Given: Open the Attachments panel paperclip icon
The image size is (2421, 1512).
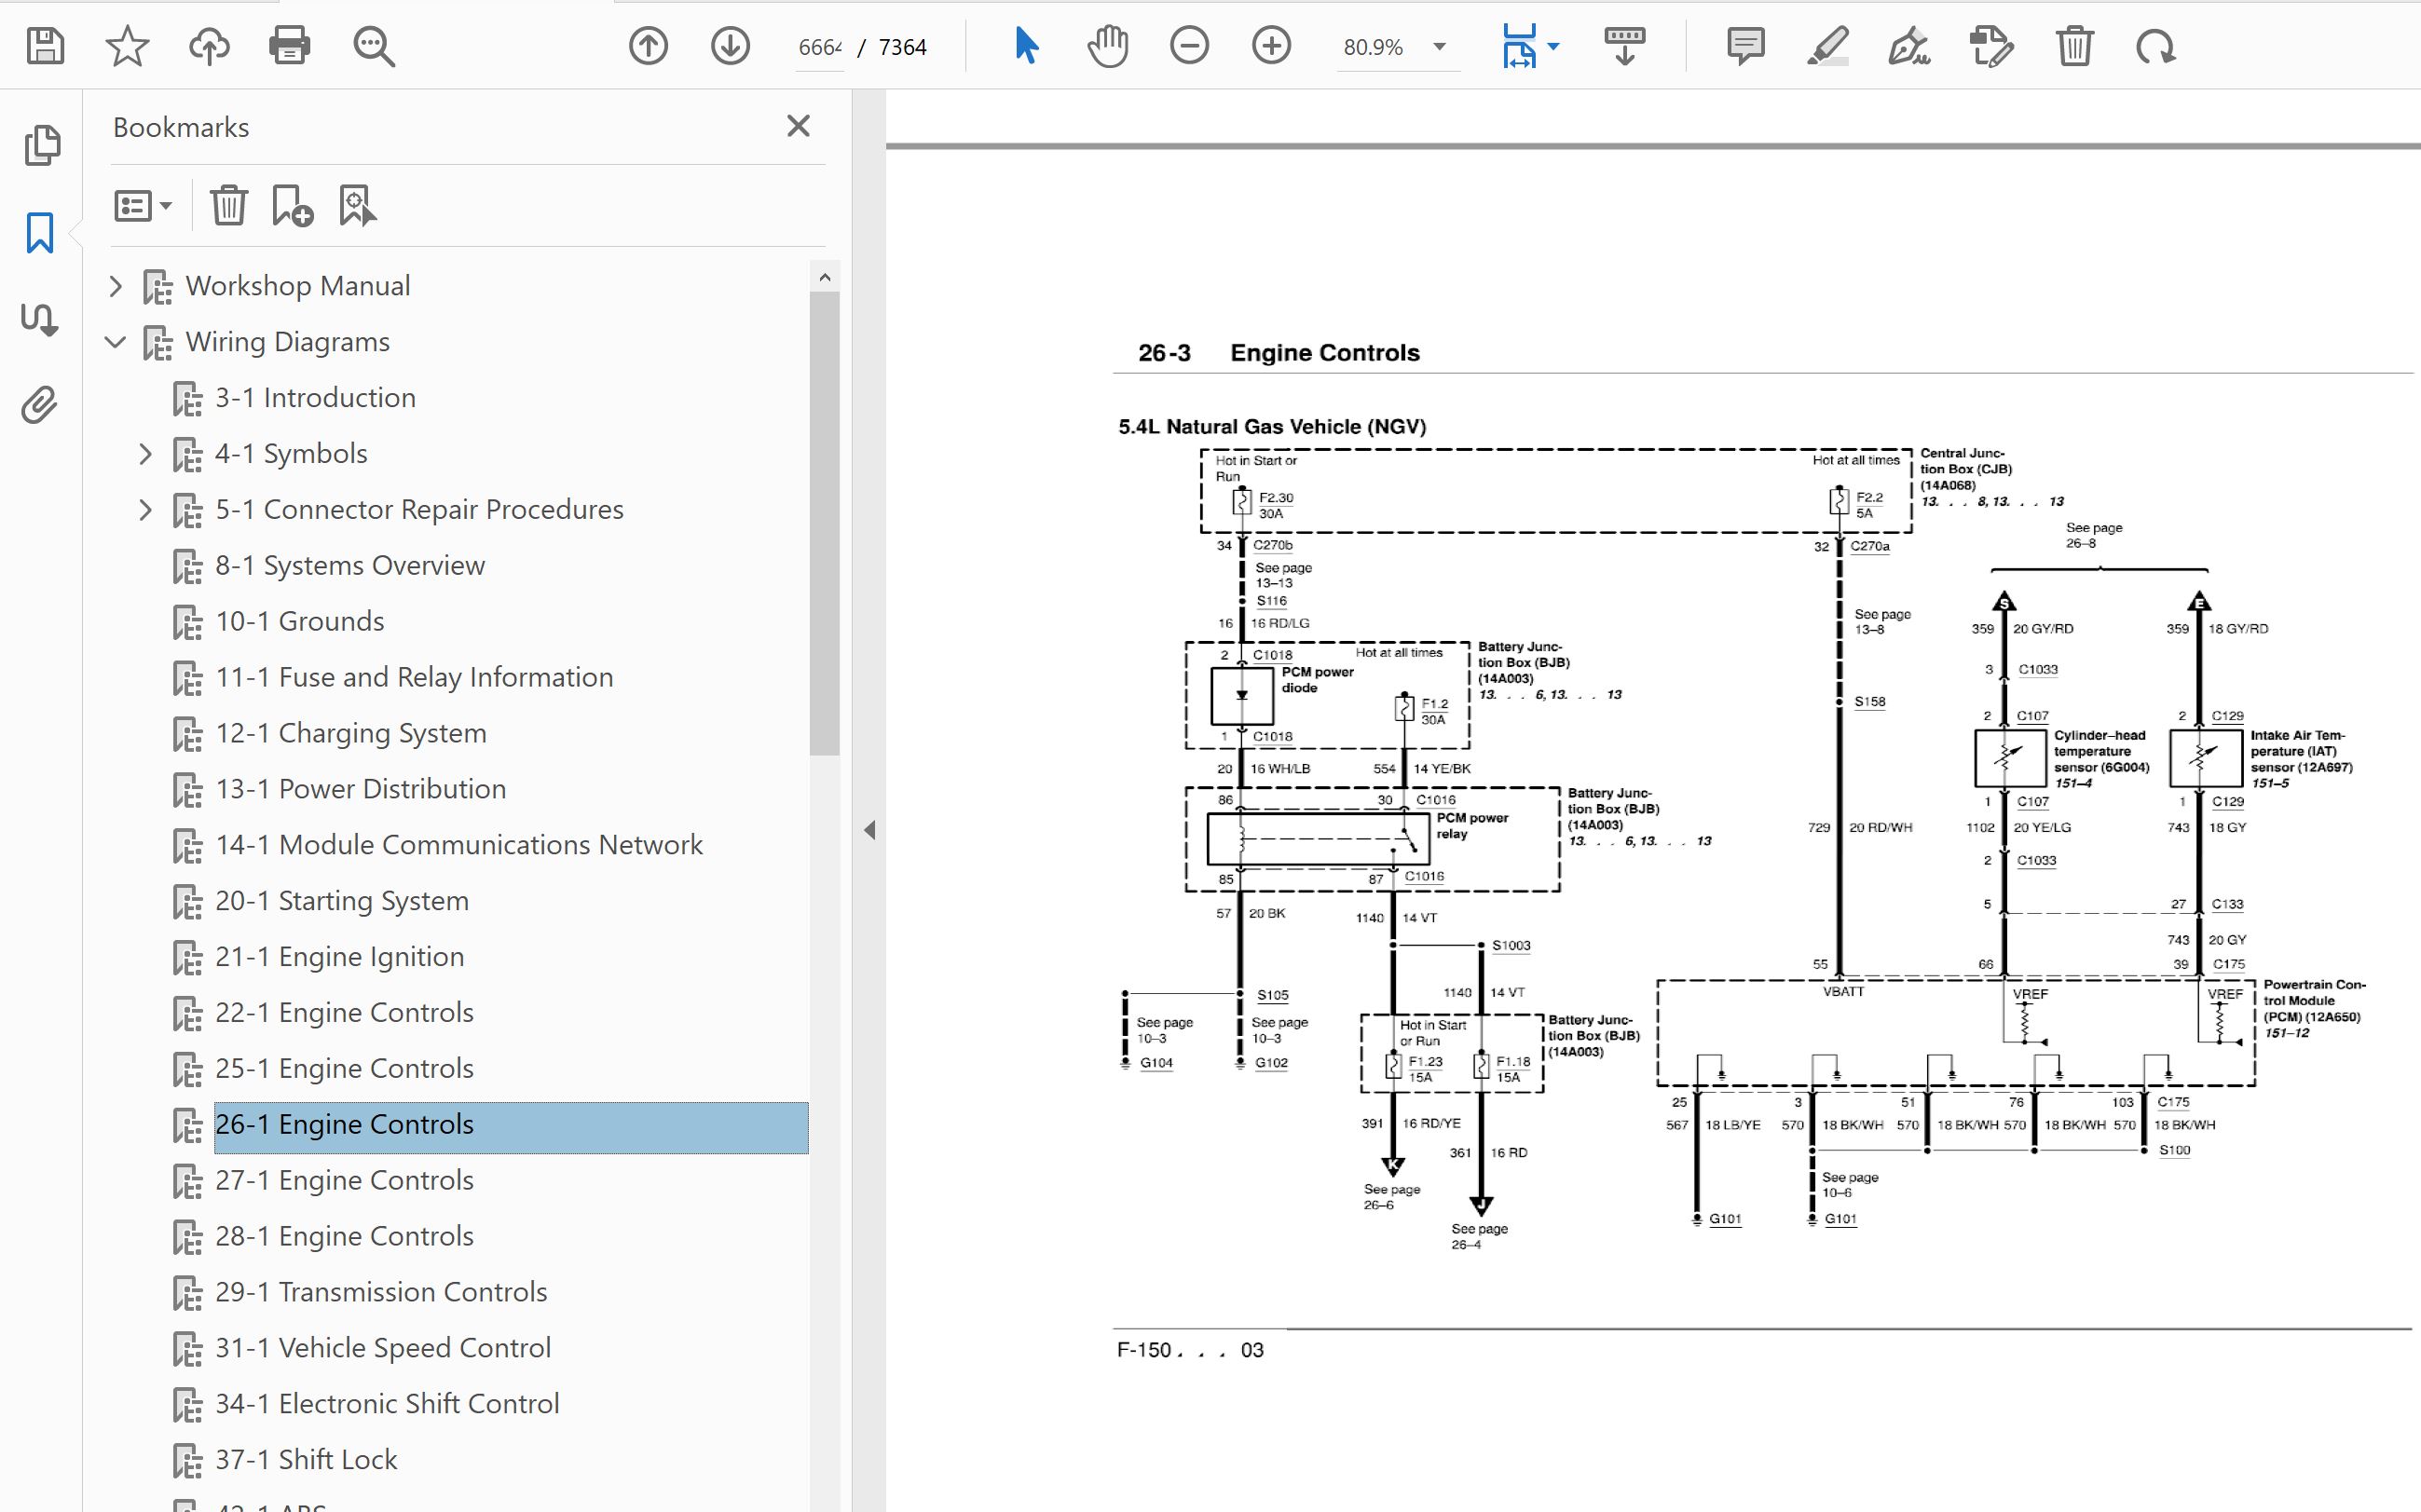Looking at the screenshot, I should pyautogui.click(x=40, y=405).
